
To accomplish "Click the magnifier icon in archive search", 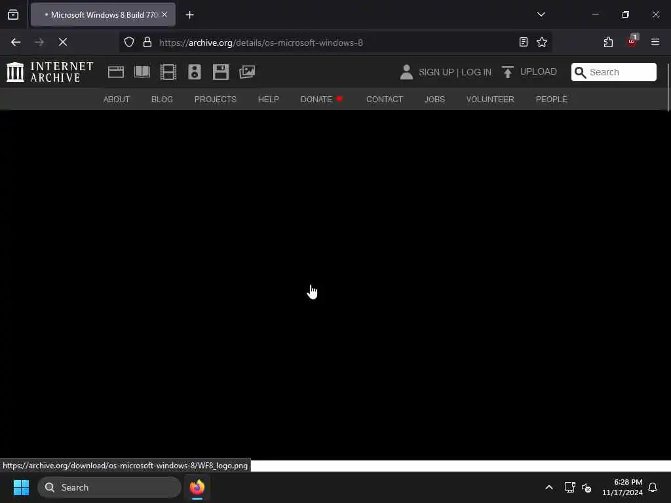I will coord(581,72).
